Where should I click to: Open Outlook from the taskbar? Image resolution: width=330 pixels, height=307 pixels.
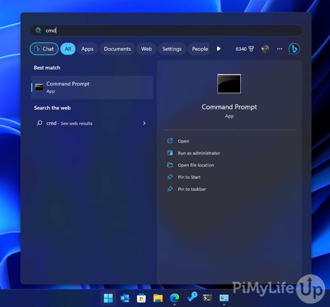(x=125, y=298)
